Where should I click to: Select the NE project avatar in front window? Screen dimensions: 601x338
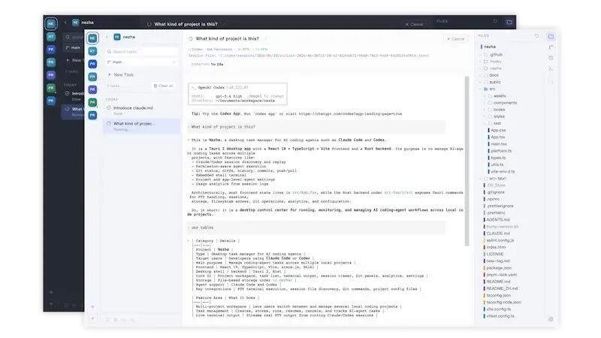[x=92, y=38]
